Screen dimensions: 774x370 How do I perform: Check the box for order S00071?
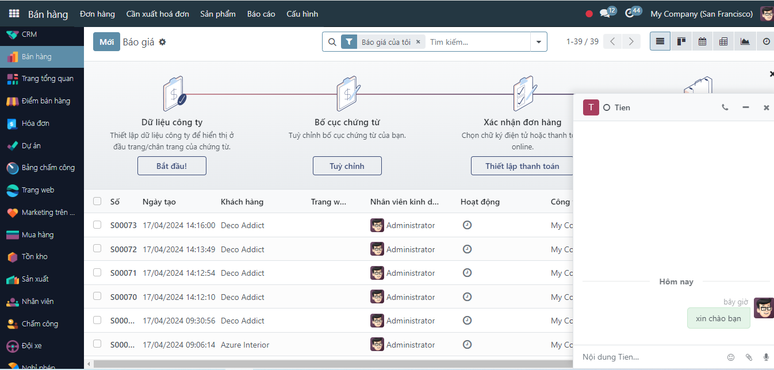point(97,272)
